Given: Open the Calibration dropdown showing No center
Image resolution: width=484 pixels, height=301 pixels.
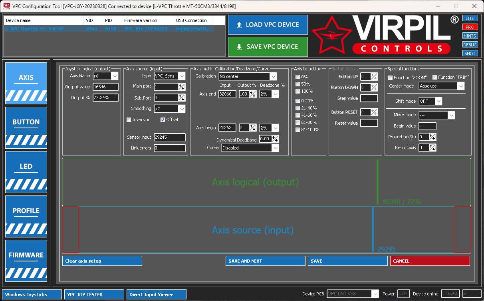Looking at the screenshot, I should [248, 76].
